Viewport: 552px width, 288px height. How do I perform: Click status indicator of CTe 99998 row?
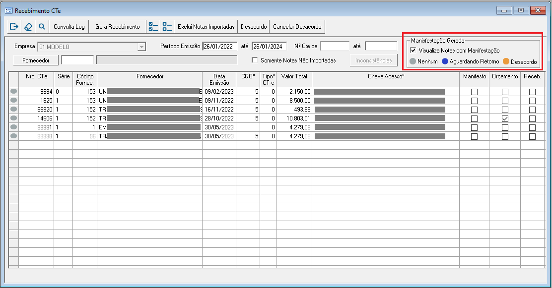tap(14, 136)
